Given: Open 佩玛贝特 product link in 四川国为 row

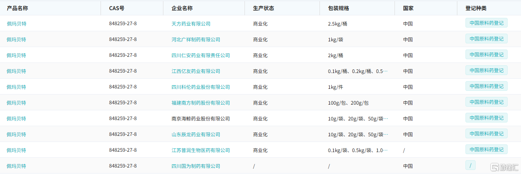Looking at the screenshot, I should pos(16,166).
